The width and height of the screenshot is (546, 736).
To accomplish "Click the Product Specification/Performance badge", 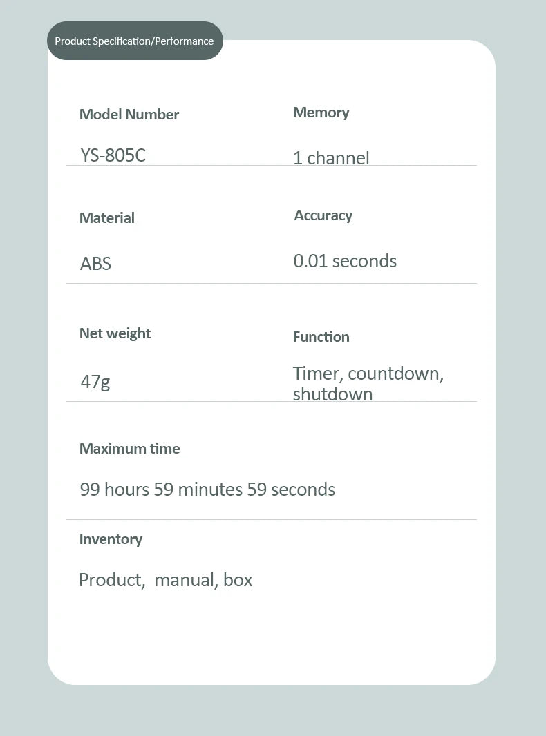I will 134,41.
